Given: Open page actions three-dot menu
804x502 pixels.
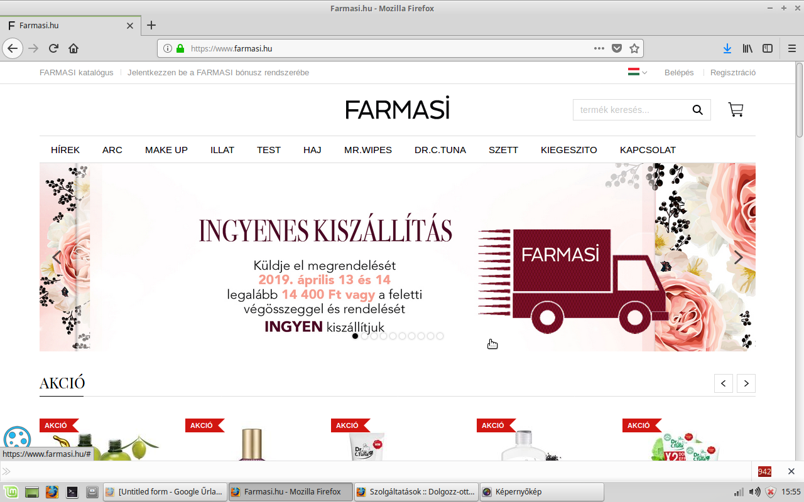Looking at the screenshot, I should 599,48.
